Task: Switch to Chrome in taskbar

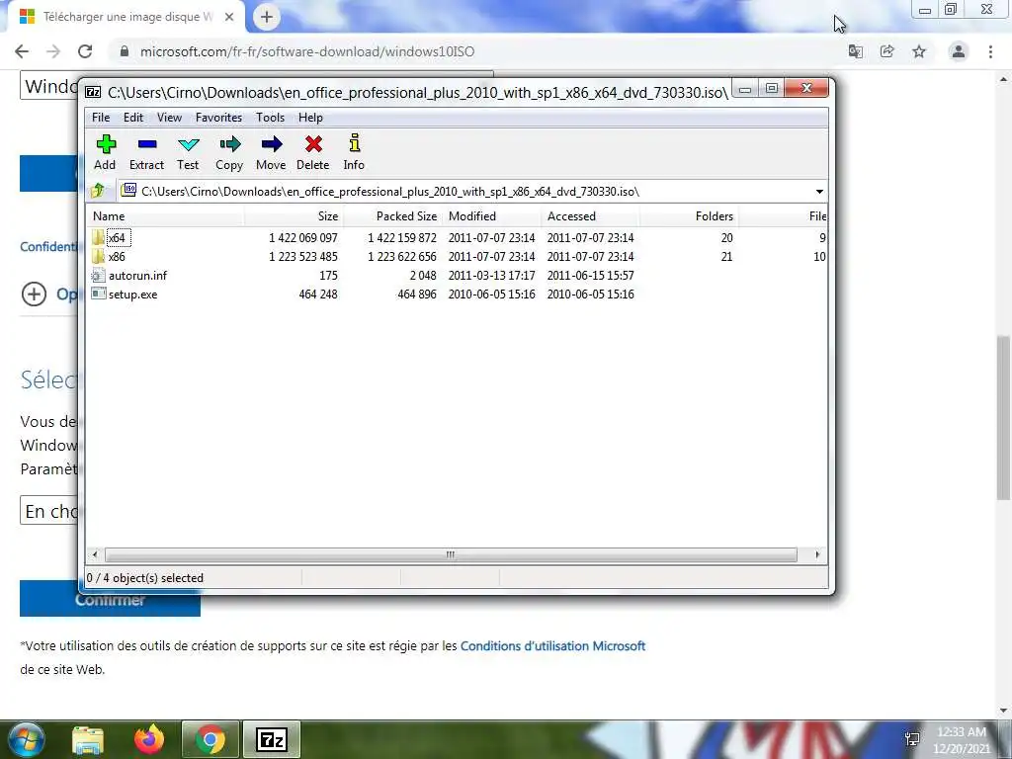Action: click(211, 739)
